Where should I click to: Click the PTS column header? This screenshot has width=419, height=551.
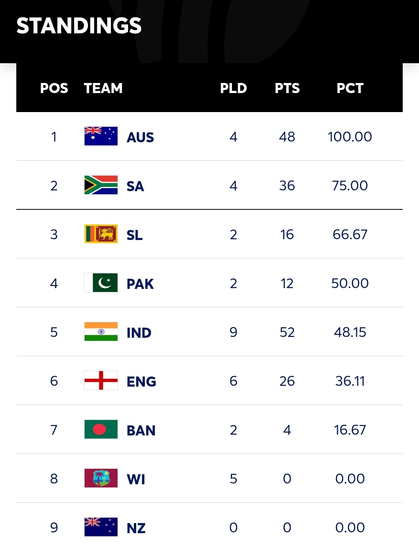287,88
